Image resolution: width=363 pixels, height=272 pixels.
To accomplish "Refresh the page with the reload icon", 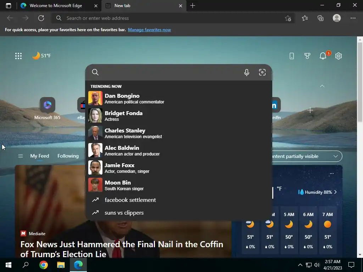I will point(41,18).
